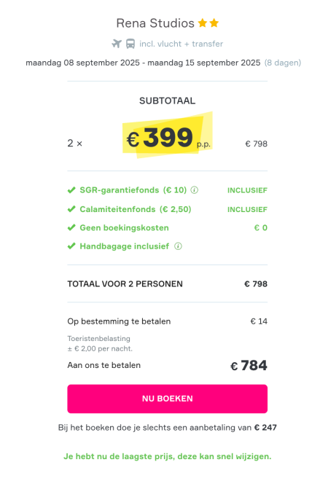Click the first gold star rating icon

point(203,23)
